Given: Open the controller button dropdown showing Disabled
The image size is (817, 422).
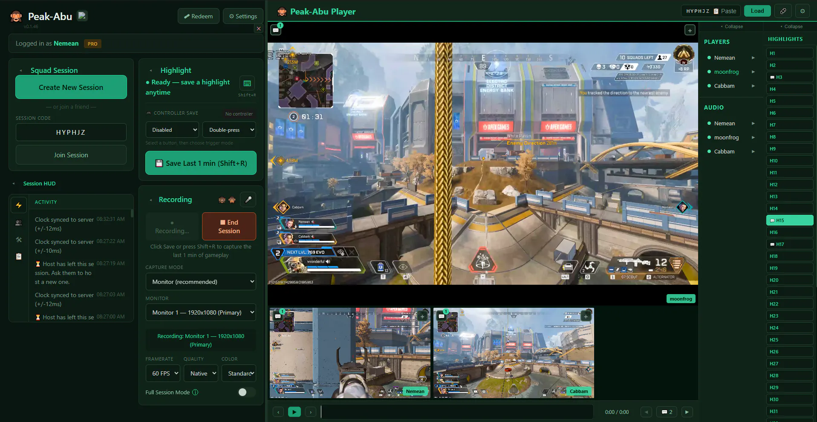Looking at the screenshot, I should click(x=173, y=130).
